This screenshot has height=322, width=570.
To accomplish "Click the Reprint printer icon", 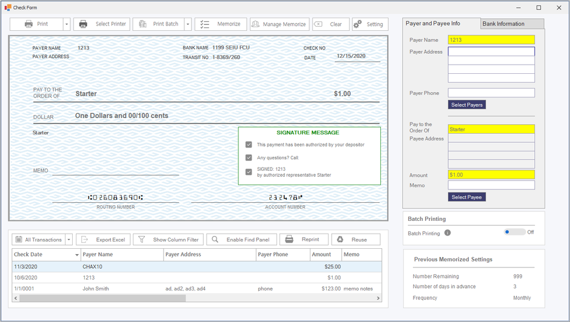I will (289, 239).
